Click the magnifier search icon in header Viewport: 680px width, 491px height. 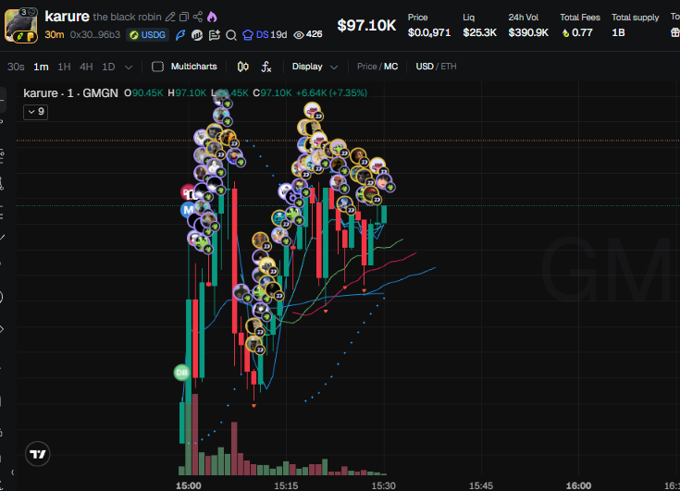[231, 35]
